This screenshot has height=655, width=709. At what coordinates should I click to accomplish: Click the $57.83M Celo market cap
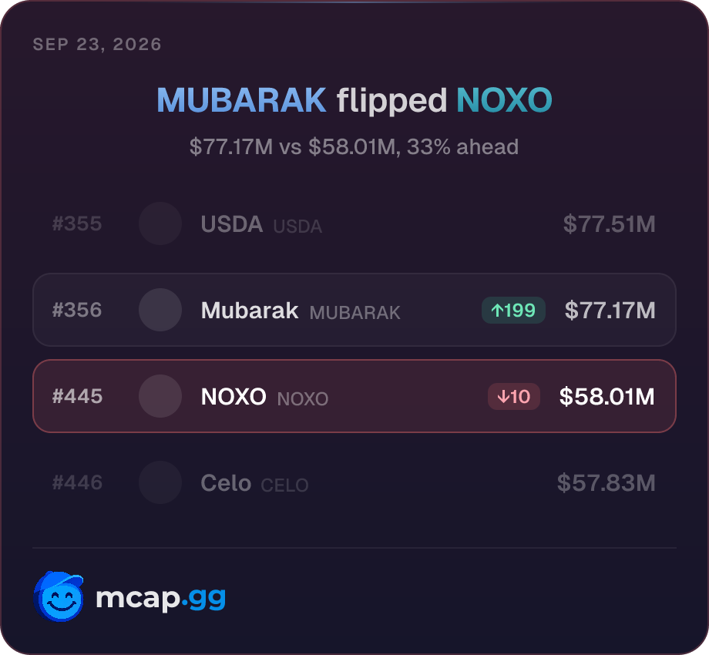(x=606, y=483)
